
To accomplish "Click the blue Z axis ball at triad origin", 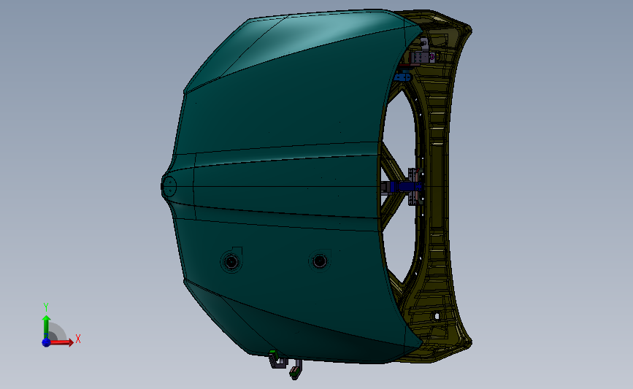I will click(x=46, y=342).
